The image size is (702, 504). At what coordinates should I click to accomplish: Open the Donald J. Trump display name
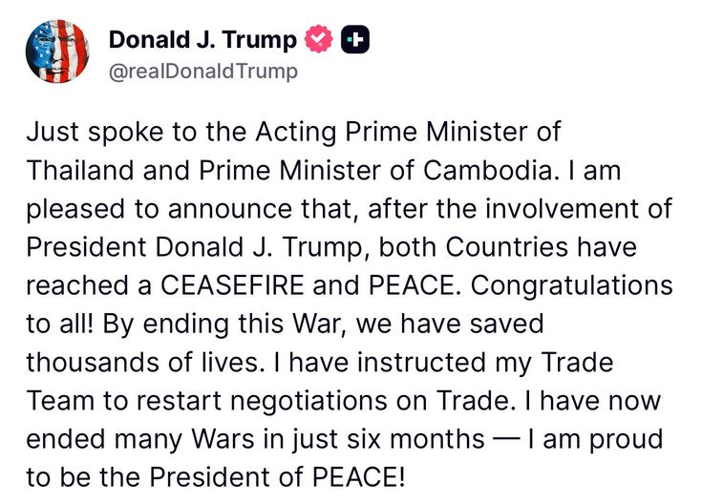[202, 39]
